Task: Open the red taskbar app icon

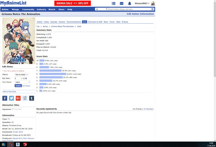Action: [x=25, y=144]
